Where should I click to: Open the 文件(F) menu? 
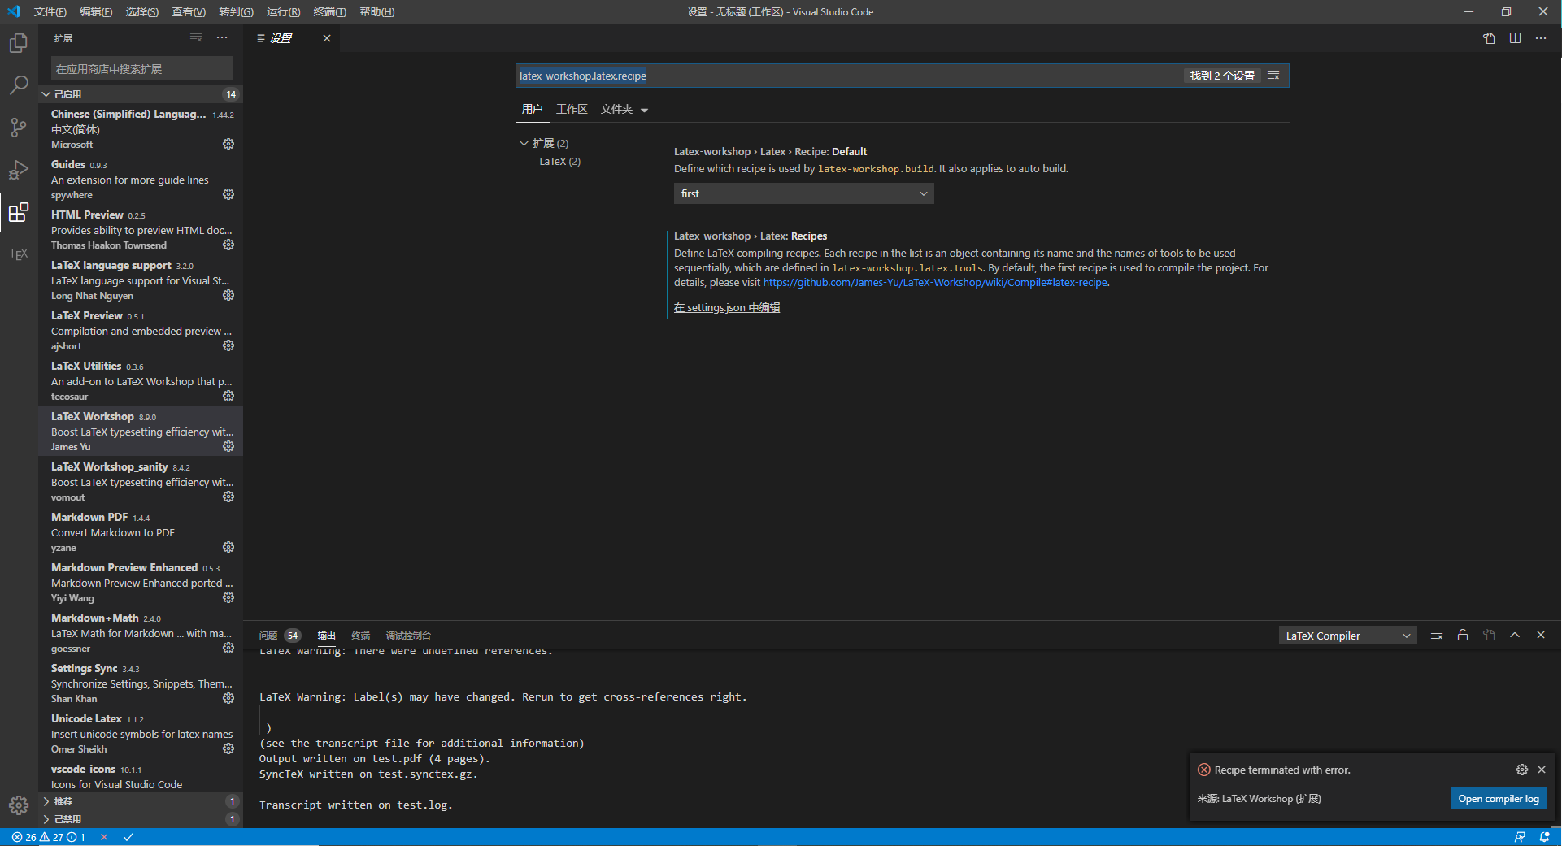[x=50, y=11]
